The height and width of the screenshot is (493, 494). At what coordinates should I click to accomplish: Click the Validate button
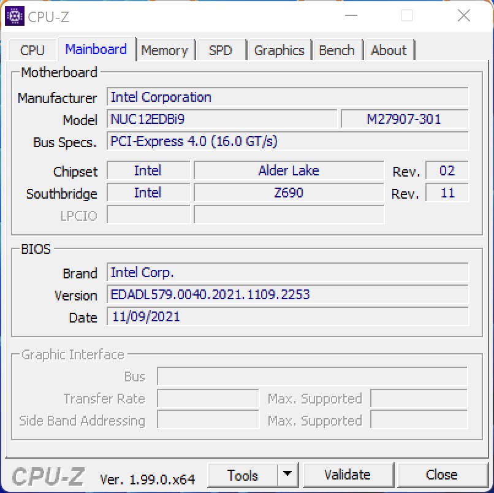(x=347, y=475)
